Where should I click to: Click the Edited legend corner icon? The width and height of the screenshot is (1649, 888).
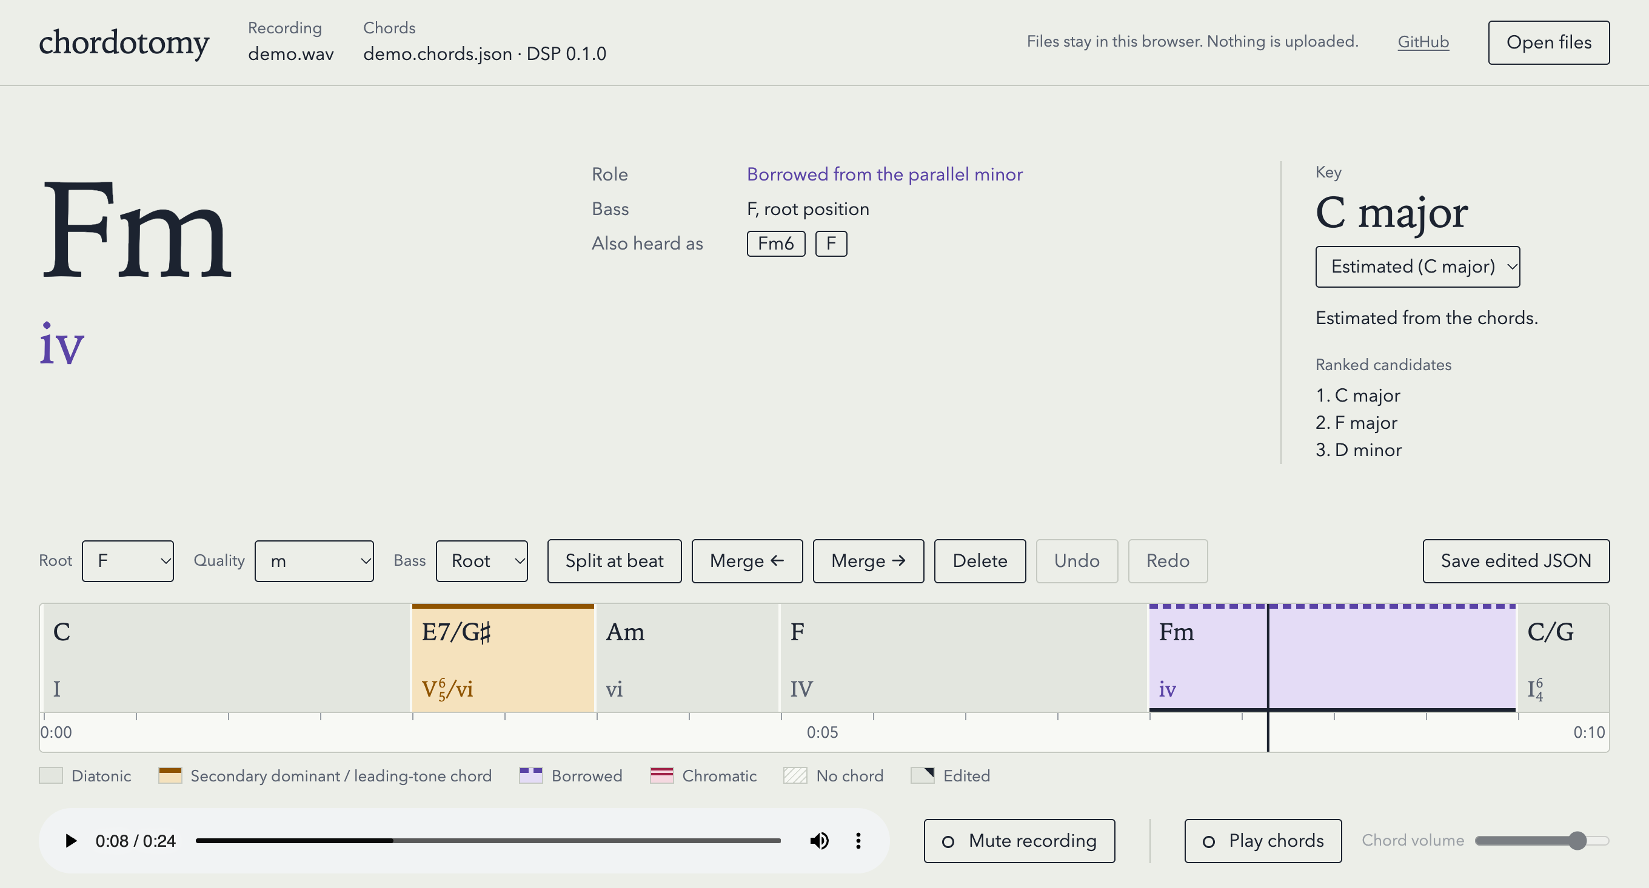[923, 775]
